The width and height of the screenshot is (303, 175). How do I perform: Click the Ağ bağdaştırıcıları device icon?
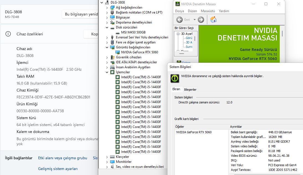(112, 7)
